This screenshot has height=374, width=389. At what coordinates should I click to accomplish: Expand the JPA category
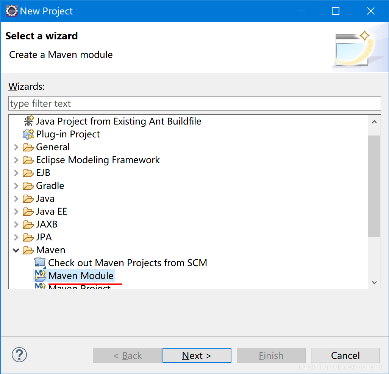[16, 238]
